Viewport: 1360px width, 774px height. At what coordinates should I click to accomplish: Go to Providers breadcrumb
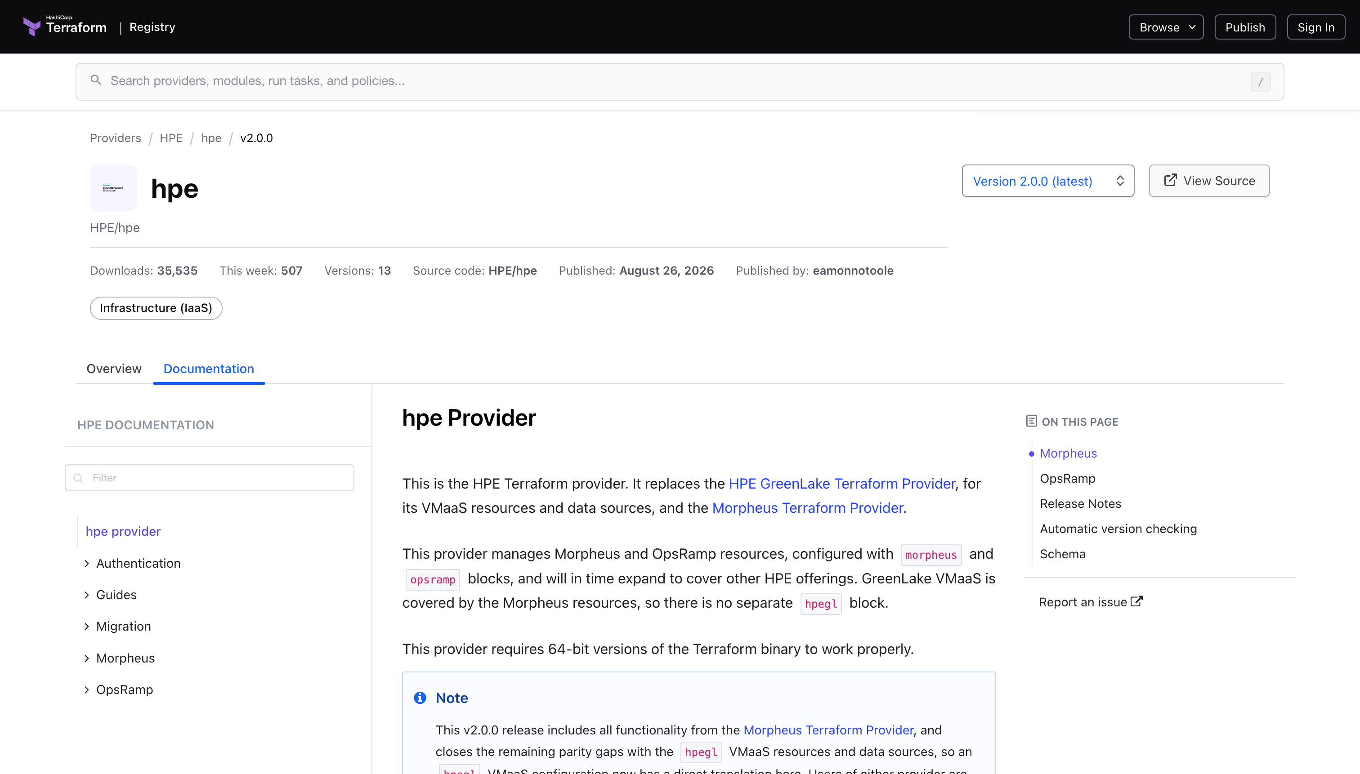[116, 138]
